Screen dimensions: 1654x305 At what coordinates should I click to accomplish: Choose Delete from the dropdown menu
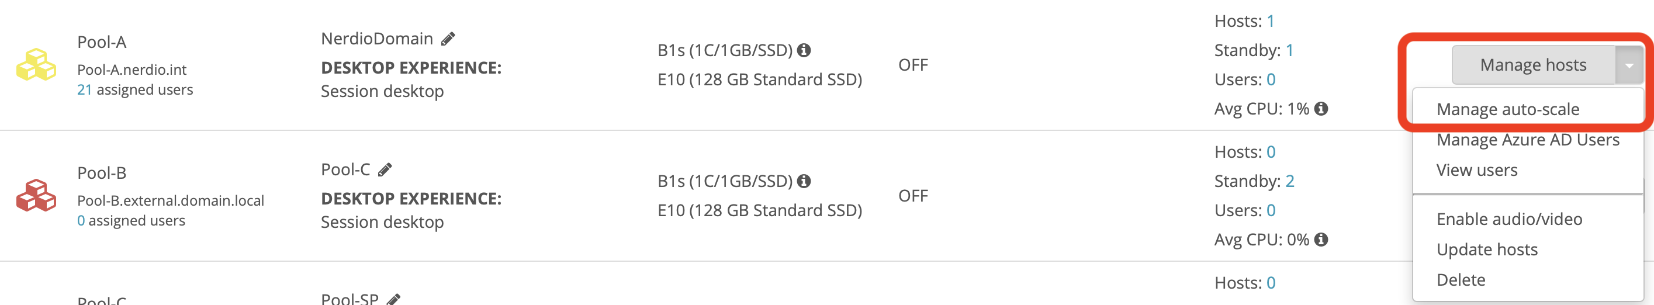pyautogui.click(x=1461, y=280)
